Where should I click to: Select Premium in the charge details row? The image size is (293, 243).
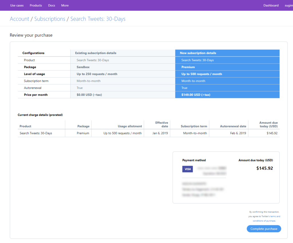click(x=83, y=133)
